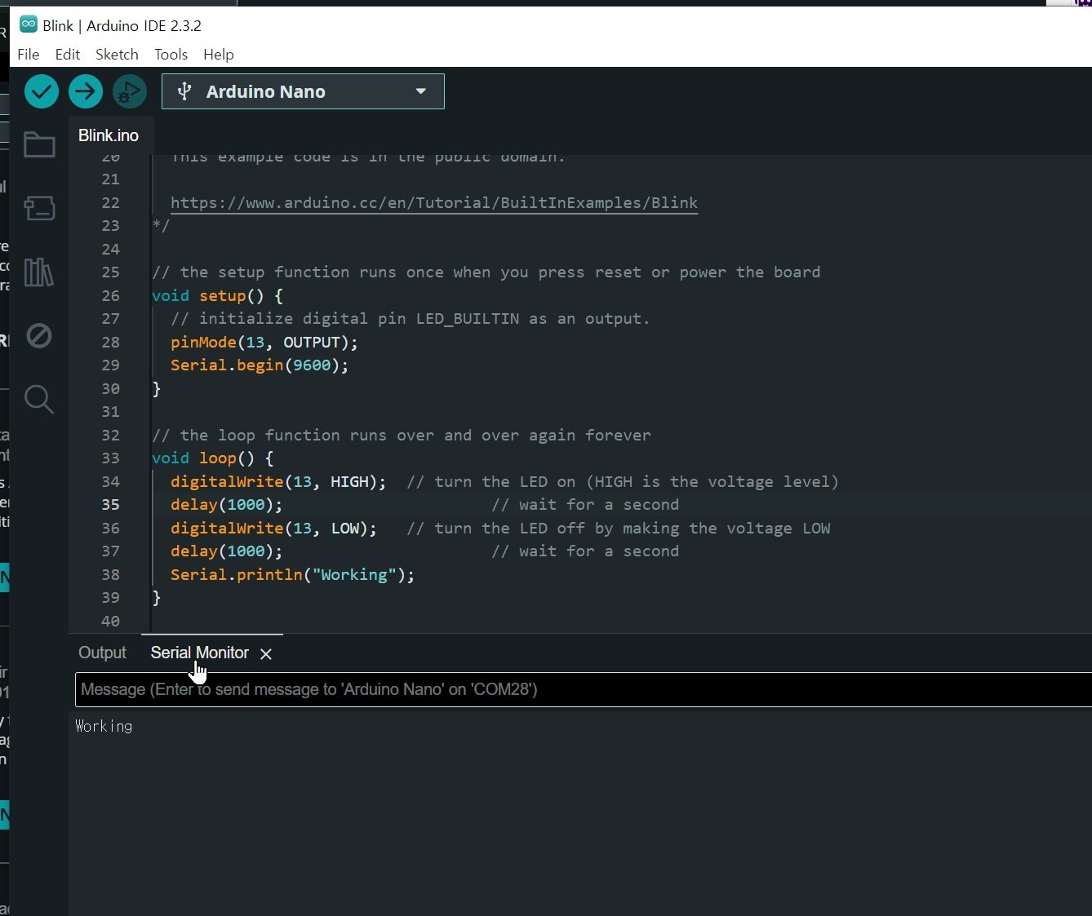Click the Arduino IDE logo in title bar

[x=29, y=24]
